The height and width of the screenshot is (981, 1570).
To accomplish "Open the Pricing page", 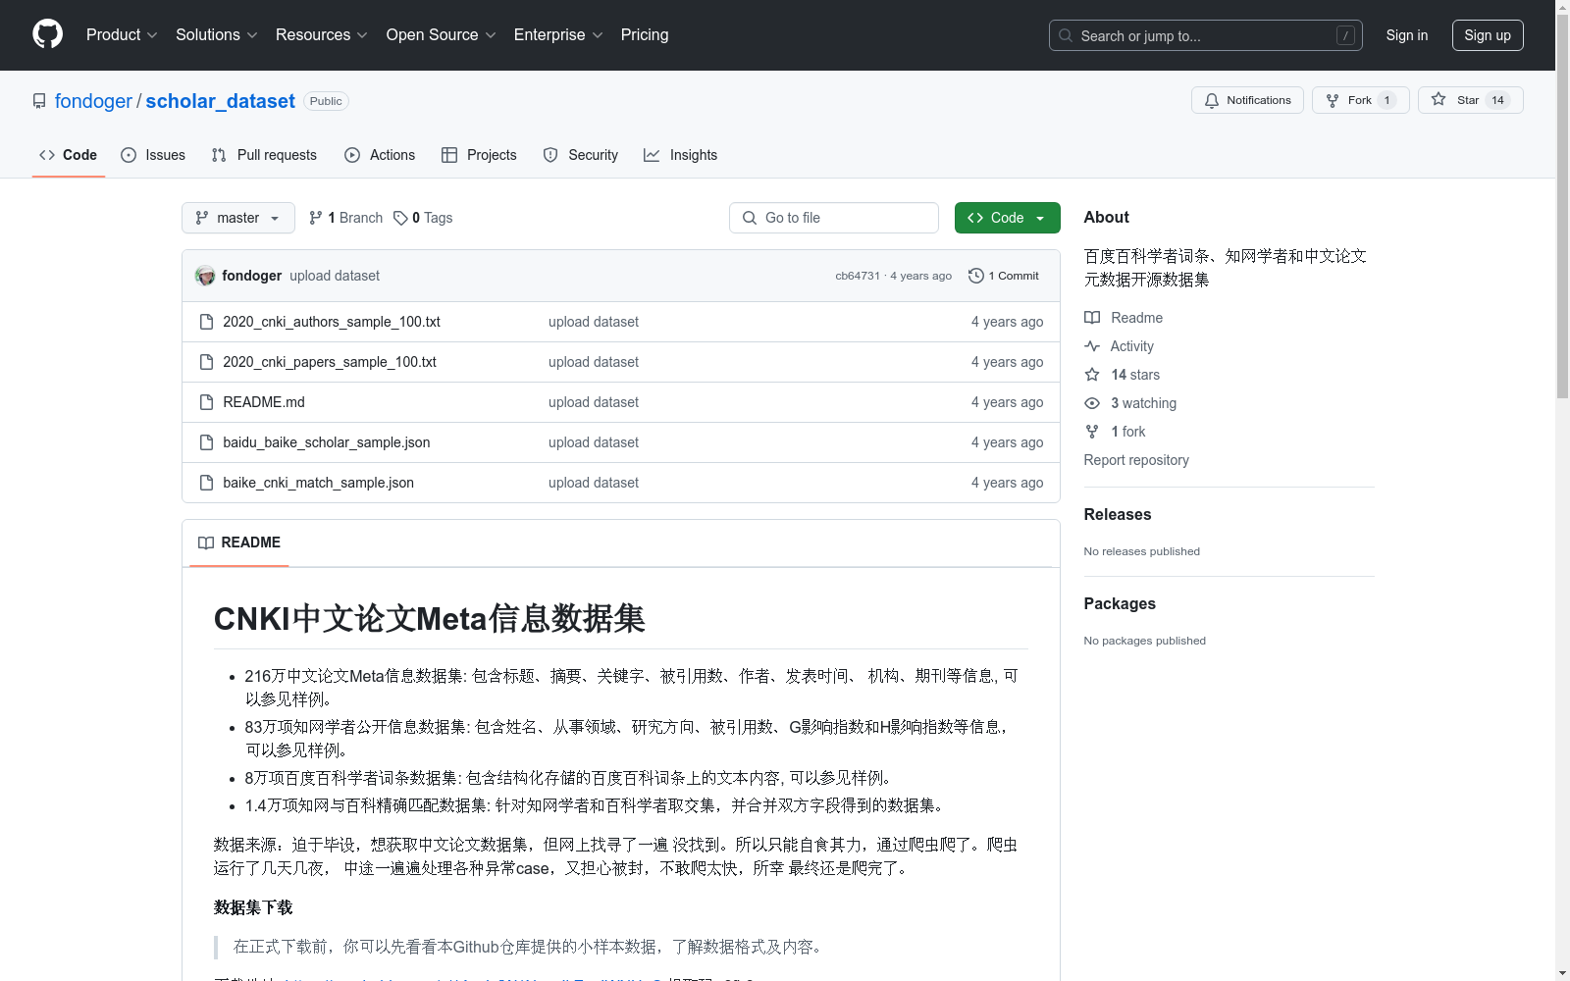I will coord(645,34).
